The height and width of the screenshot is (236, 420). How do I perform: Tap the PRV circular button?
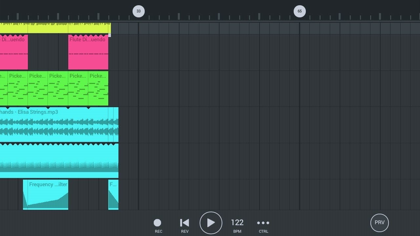380,223
